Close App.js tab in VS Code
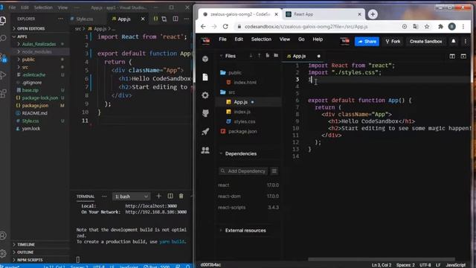This screenshot has height=268, width=476. point(143,19)
